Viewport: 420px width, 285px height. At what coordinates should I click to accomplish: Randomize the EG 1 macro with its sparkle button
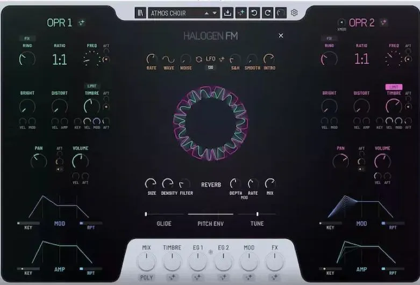coord(198,277)
